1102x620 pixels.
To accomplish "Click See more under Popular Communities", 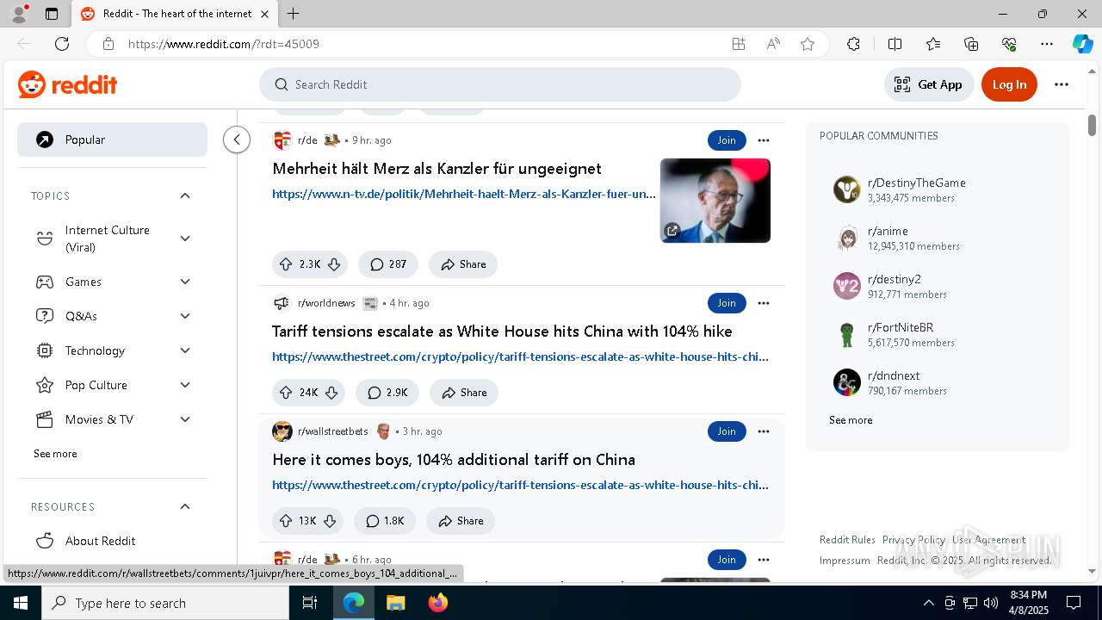I will click(x=851, y=420).
